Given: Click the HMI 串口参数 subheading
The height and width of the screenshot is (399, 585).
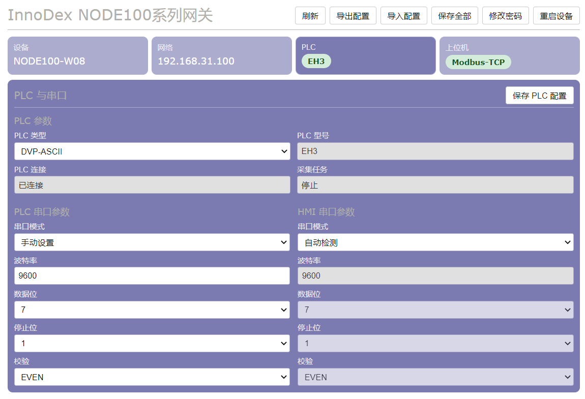Looking at the screenshot, I should (326, 212).
